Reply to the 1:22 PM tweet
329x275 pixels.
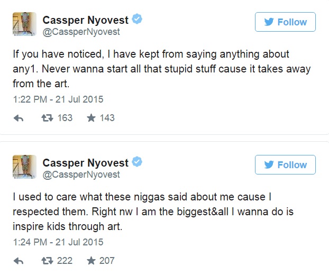[19, 118]
